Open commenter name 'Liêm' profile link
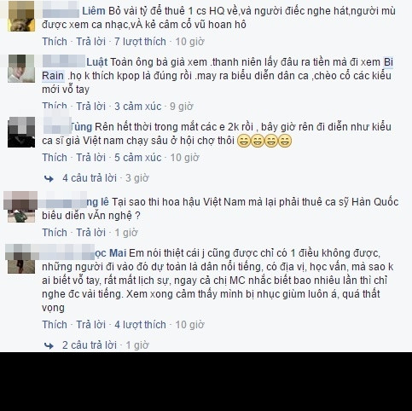Image resolution: width=412 pixels, height=411 pixels. coord(94,11)
